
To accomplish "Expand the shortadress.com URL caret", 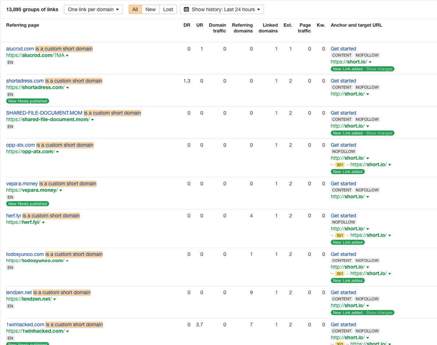I will [68, 88].
